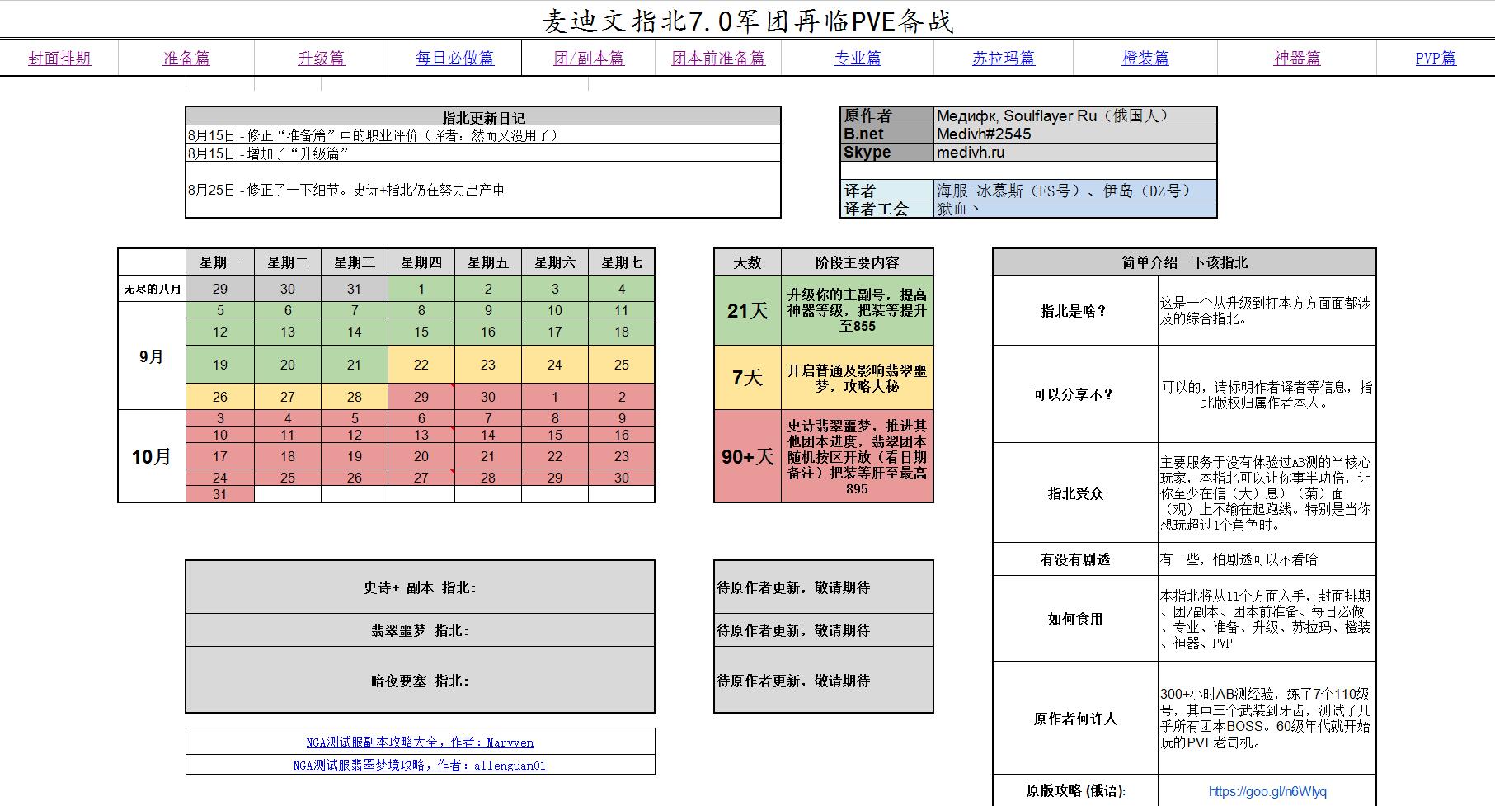Open the 苏拉玛篇 link
The image size is (1495, 806).
tap(1002, 59)
